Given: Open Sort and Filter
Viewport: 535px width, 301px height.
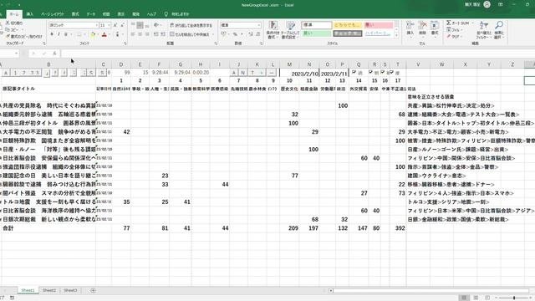Looking at the screenshot, I should (484, 30).
